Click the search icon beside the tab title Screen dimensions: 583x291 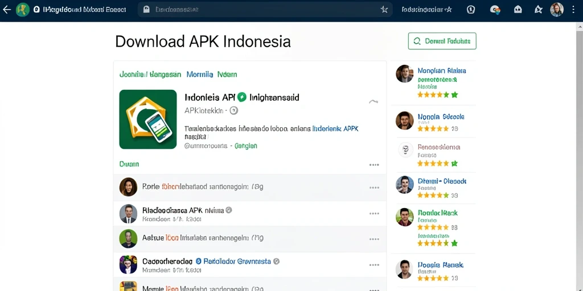point(36,10)
